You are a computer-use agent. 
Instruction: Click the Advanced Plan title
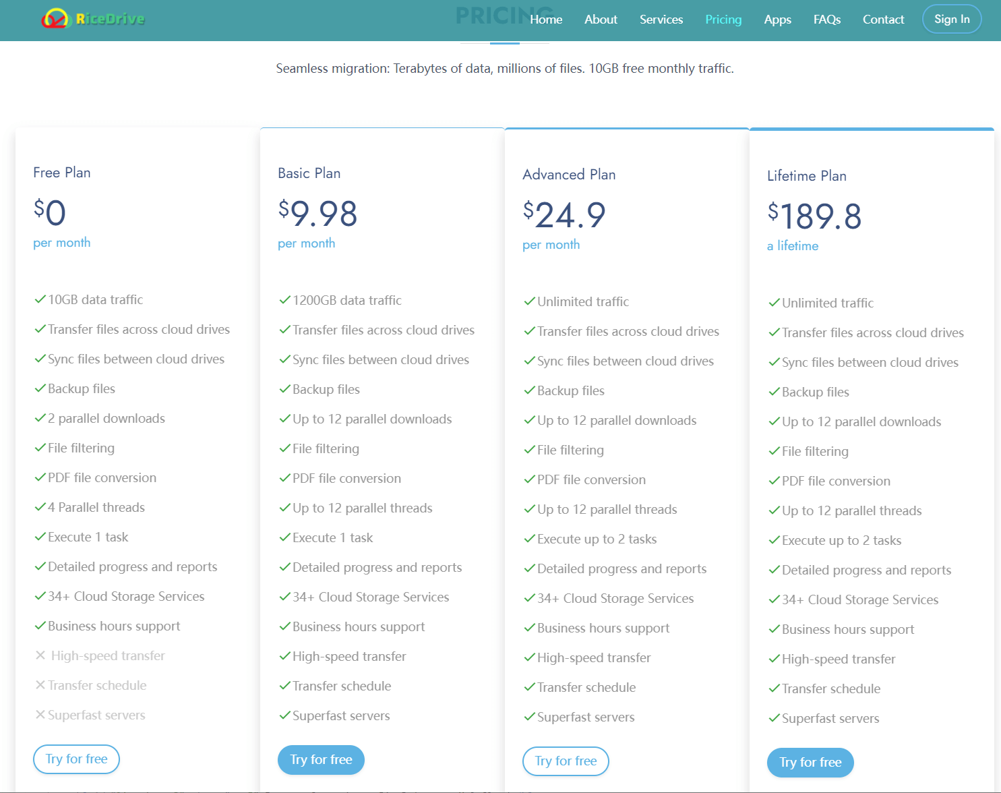[x=569, y=175]
